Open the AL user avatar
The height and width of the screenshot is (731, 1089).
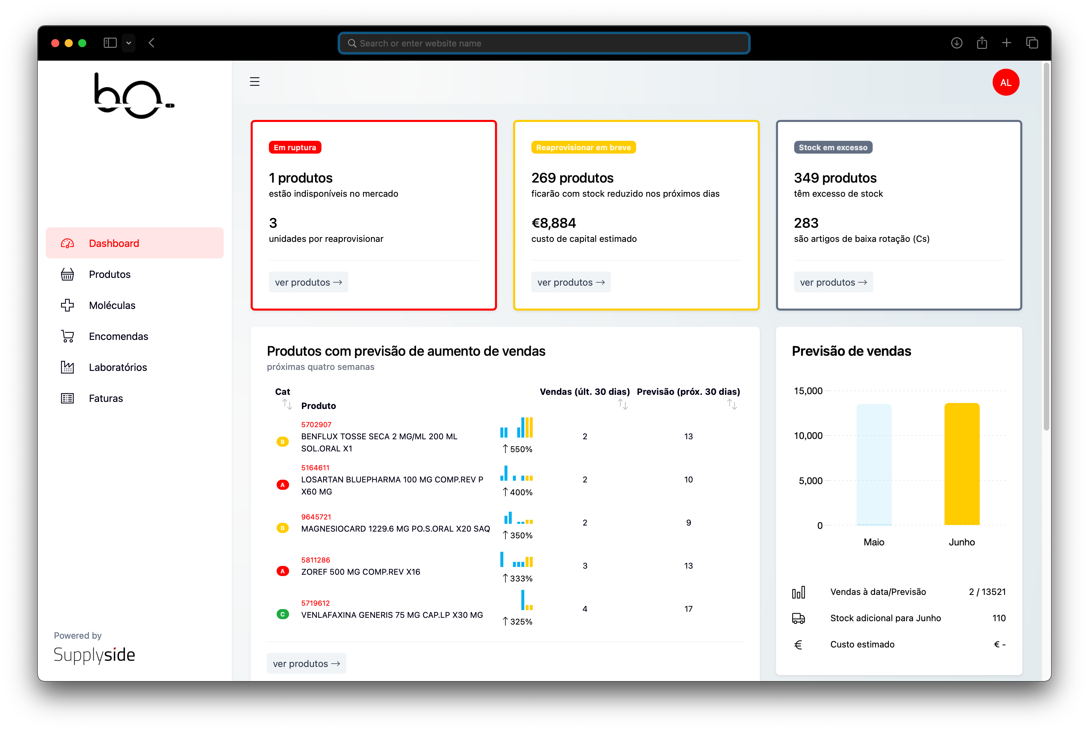pyautogui.click(x=1005, y=83)
